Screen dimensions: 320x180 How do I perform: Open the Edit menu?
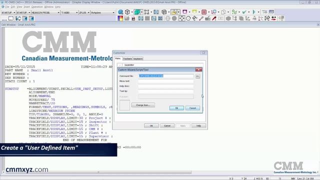click(13, 6)
